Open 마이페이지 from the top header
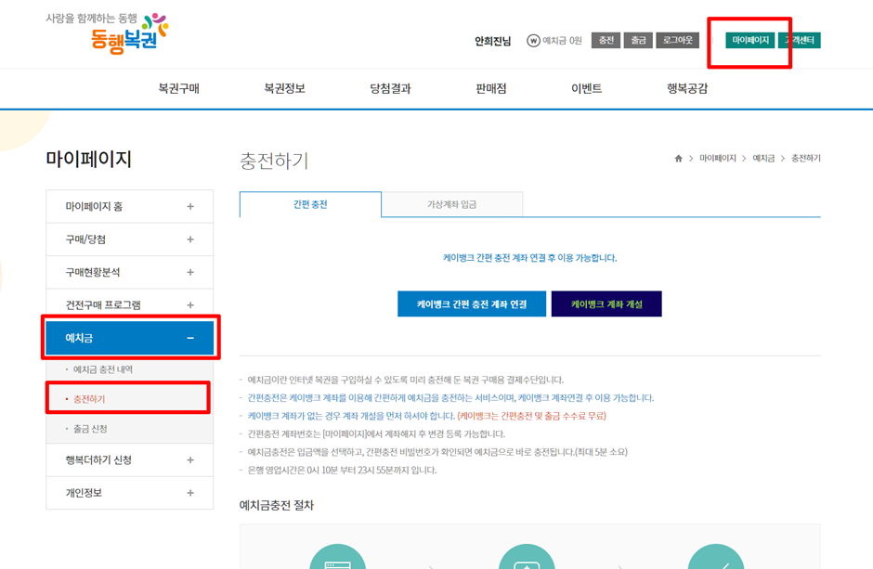The image size is (873, 569). coord(750,41)
